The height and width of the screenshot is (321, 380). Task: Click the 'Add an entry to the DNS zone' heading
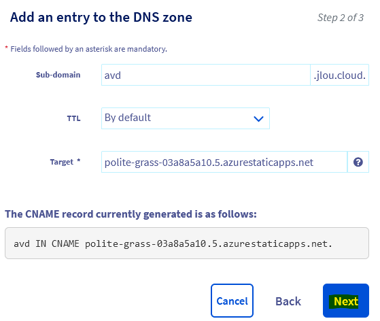101,18
